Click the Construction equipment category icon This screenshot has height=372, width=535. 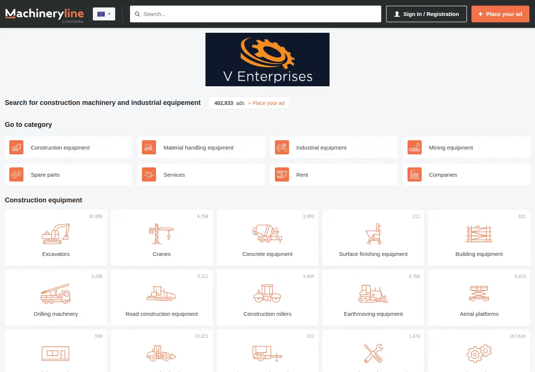click(16, 148)
